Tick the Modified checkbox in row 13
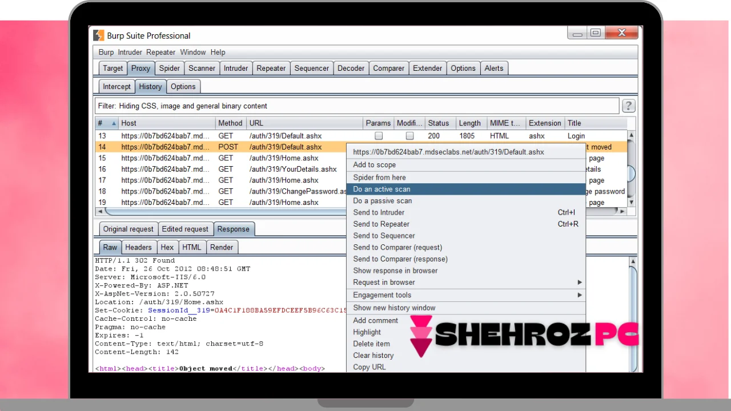 [x=409, y=136]
